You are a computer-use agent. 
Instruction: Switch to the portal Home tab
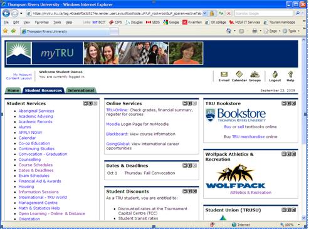pos(13,90)
